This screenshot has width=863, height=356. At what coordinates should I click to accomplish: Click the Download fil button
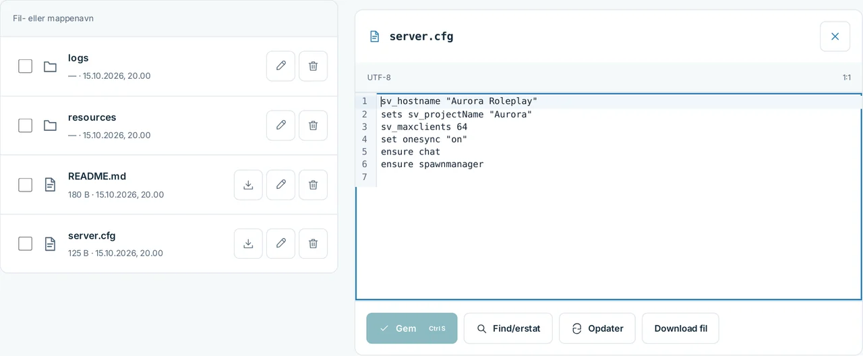[680, 328]
